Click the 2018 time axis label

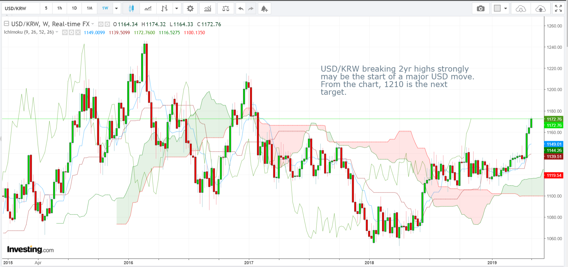point(369,263)
